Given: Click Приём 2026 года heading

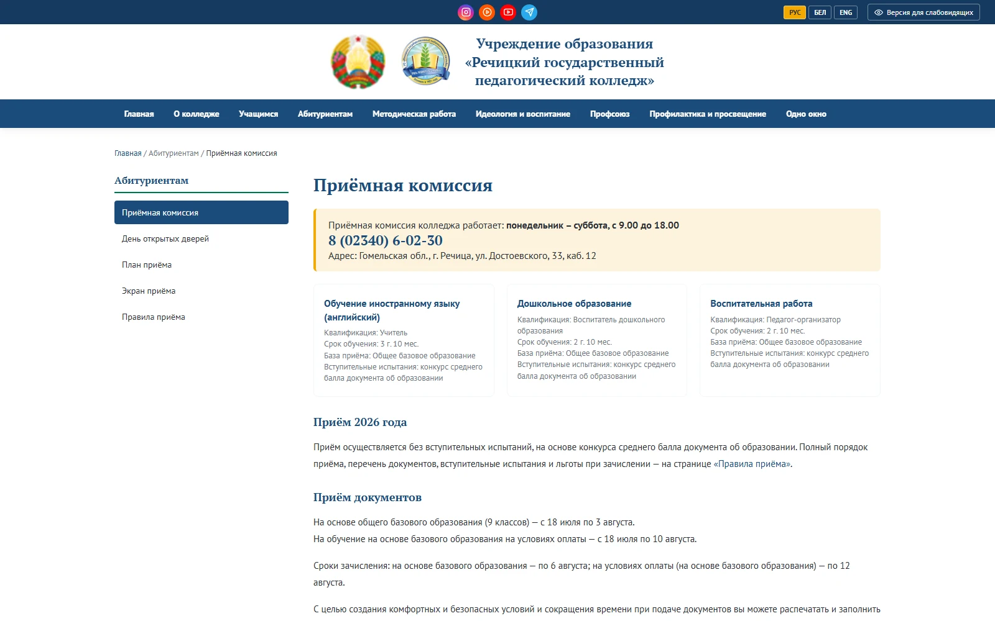Looking at the screenshot, I should (x=360, y=422).
